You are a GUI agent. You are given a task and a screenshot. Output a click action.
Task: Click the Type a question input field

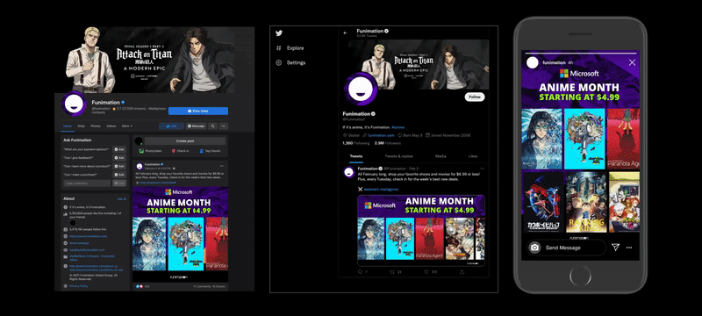tap(87, 183)
